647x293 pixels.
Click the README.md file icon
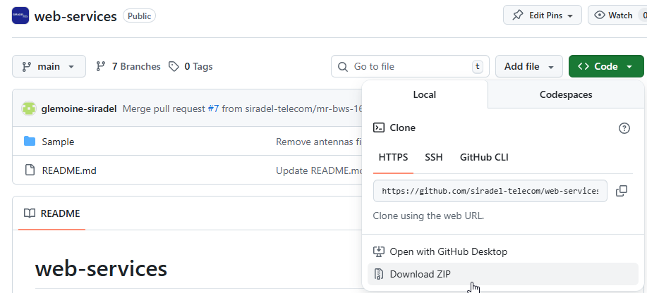[30, 170]
